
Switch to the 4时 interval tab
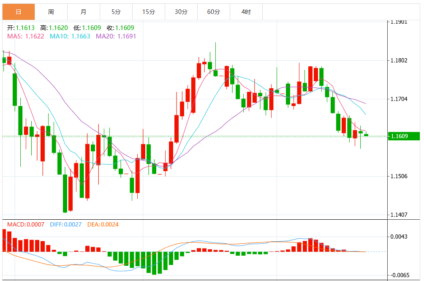(x=246, y=12)
